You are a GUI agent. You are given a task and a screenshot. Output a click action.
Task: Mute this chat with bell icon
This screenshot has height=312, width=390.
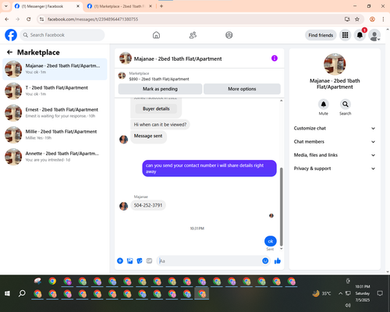click(x=324, y=105)
